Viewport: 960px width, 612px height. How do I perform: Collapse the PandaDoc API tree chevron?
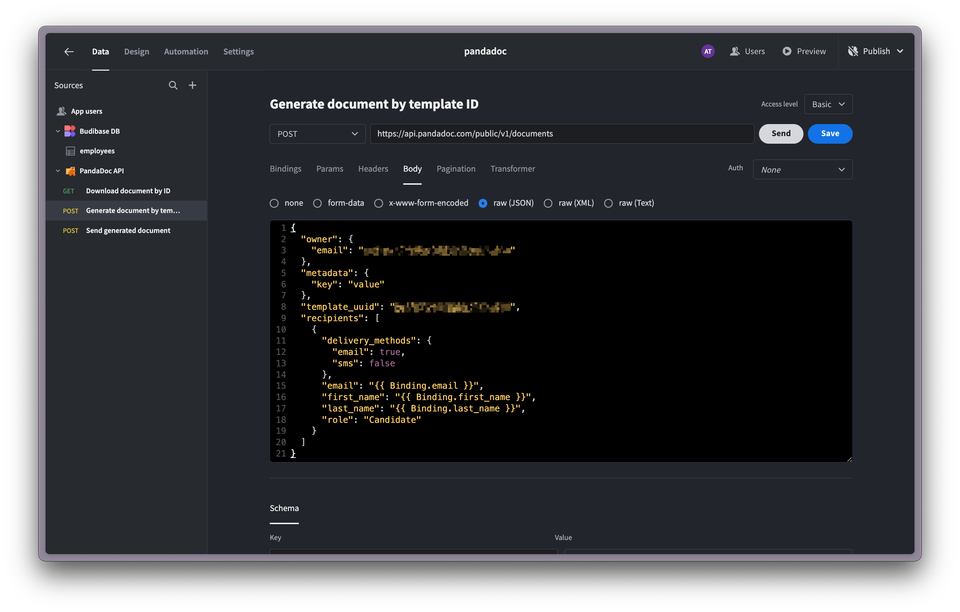click(x=58, y=171)
